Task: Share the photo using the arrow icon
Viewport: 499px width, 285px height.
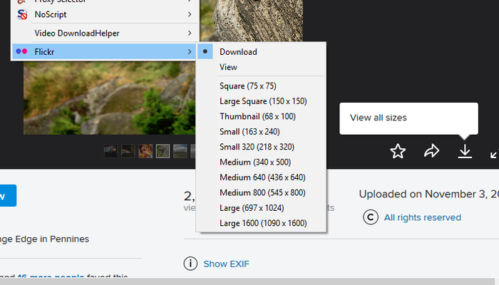Action: click(x=431, y=151)
